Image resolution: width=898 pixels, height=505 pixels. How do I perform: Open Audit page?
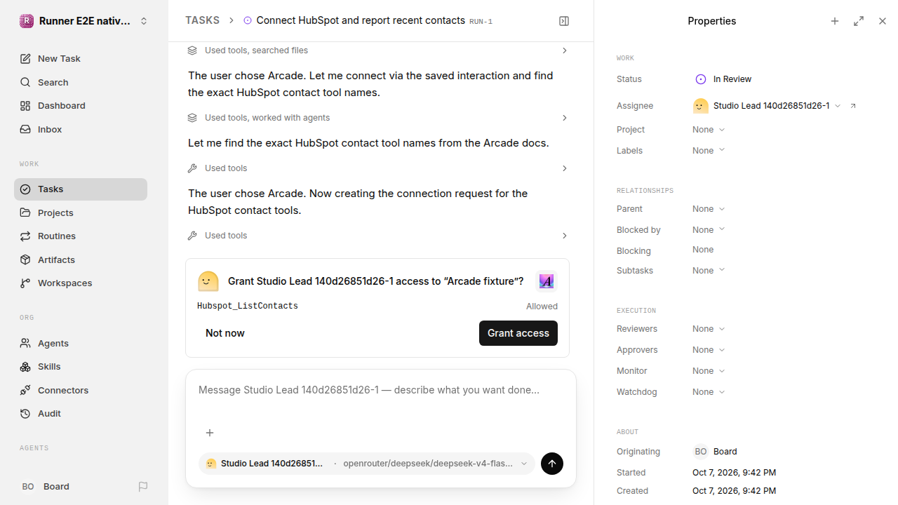point(81,414)
